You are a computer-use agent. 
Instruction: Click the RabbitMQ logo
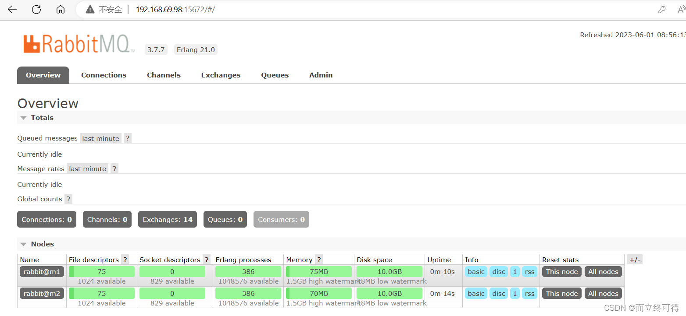tap(79, 44)
